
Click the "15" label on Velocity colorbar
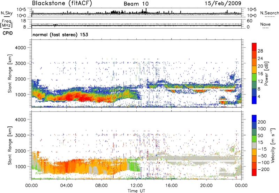pyautogui.click(x=260, y=142)
